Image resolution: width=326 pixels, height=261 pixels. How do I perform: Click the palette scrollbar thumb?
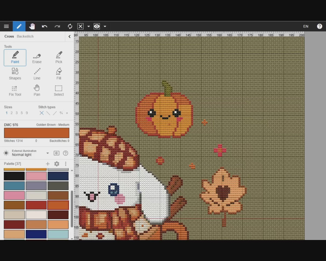point(72,209)
